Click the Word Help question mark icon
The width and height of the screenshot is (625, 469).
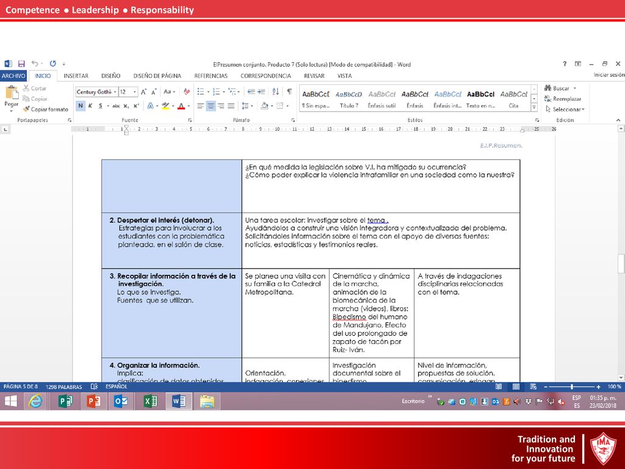click(565, 64)
